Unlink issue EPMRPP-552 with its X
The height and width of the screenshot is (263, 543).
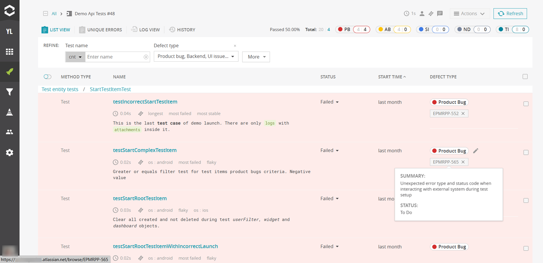(463, 114)
